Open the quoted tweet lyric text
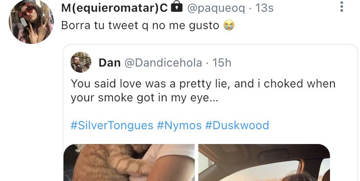This screenshot has height=181, width=360. coord(203,90)
